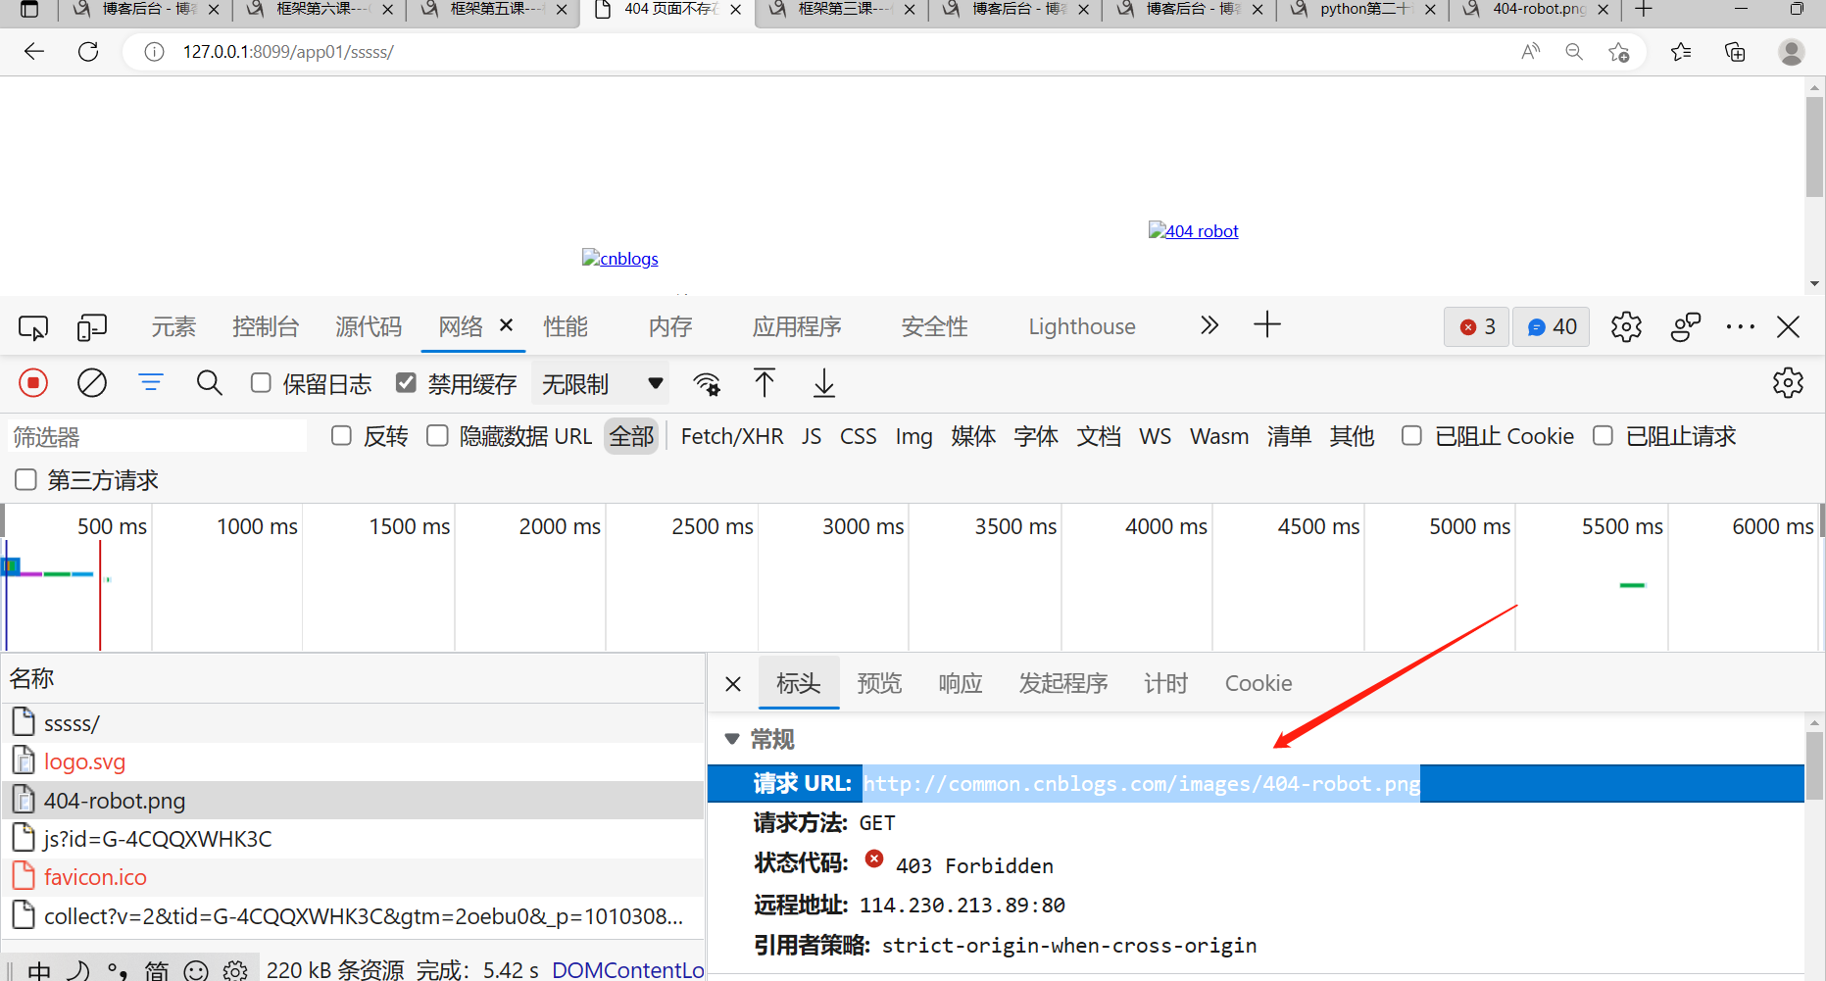Click the cnblogs image link
This screenshot has height=981, width=1826.
pyautogui.click(x=620, y=259)
